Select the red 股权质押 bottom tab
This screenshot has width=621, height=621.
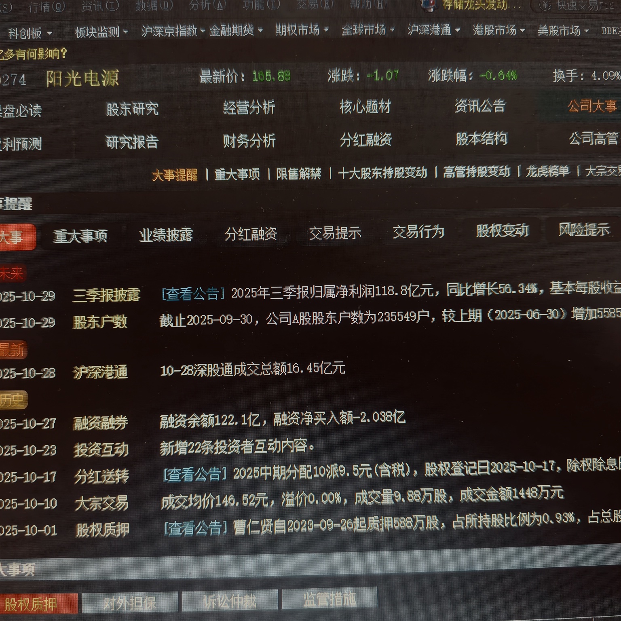point(38,604)
